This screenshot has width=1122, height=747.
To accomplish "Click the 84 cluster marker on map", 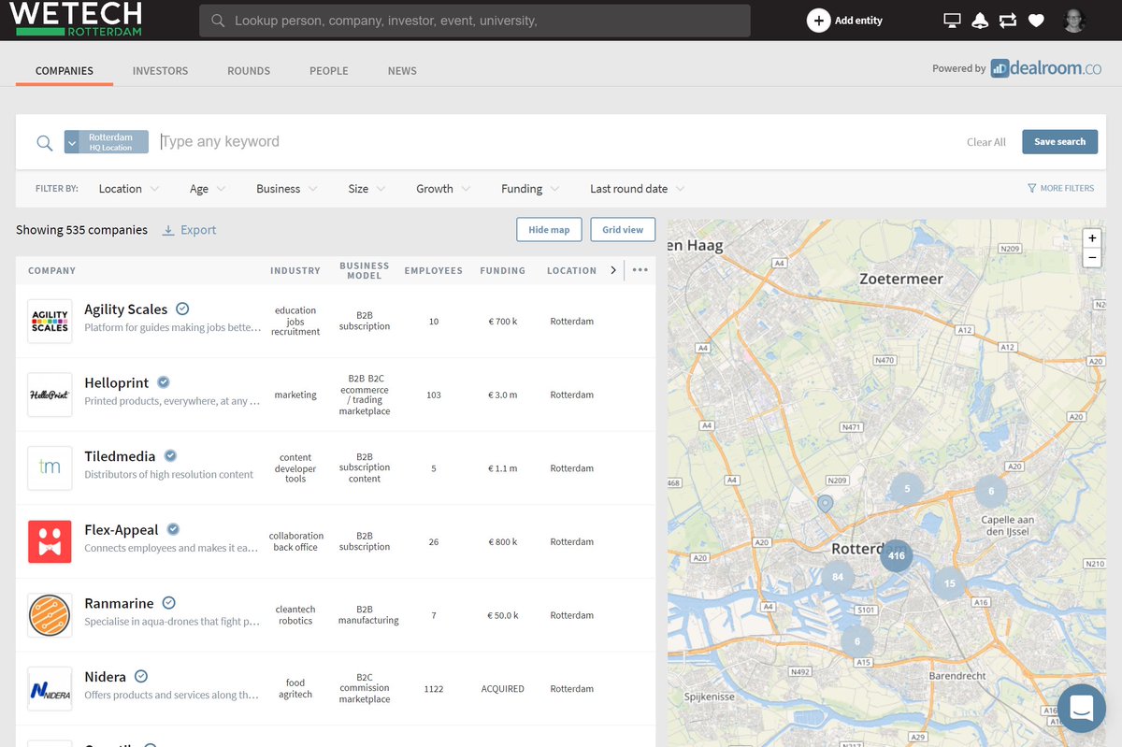I will point(838,577).
